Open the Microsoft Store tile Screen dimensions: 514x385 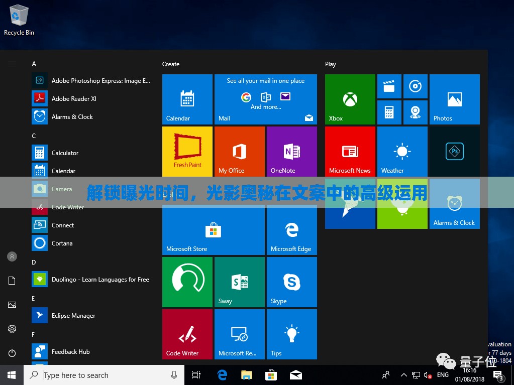click(x=214, y=230)
